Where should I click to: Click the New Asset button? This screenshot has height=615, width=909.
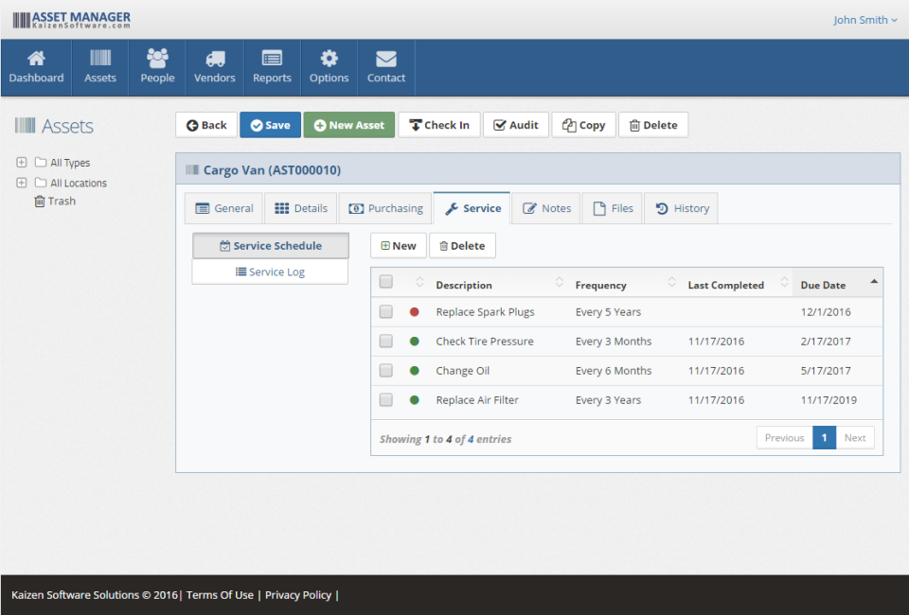tap(348, 124)
